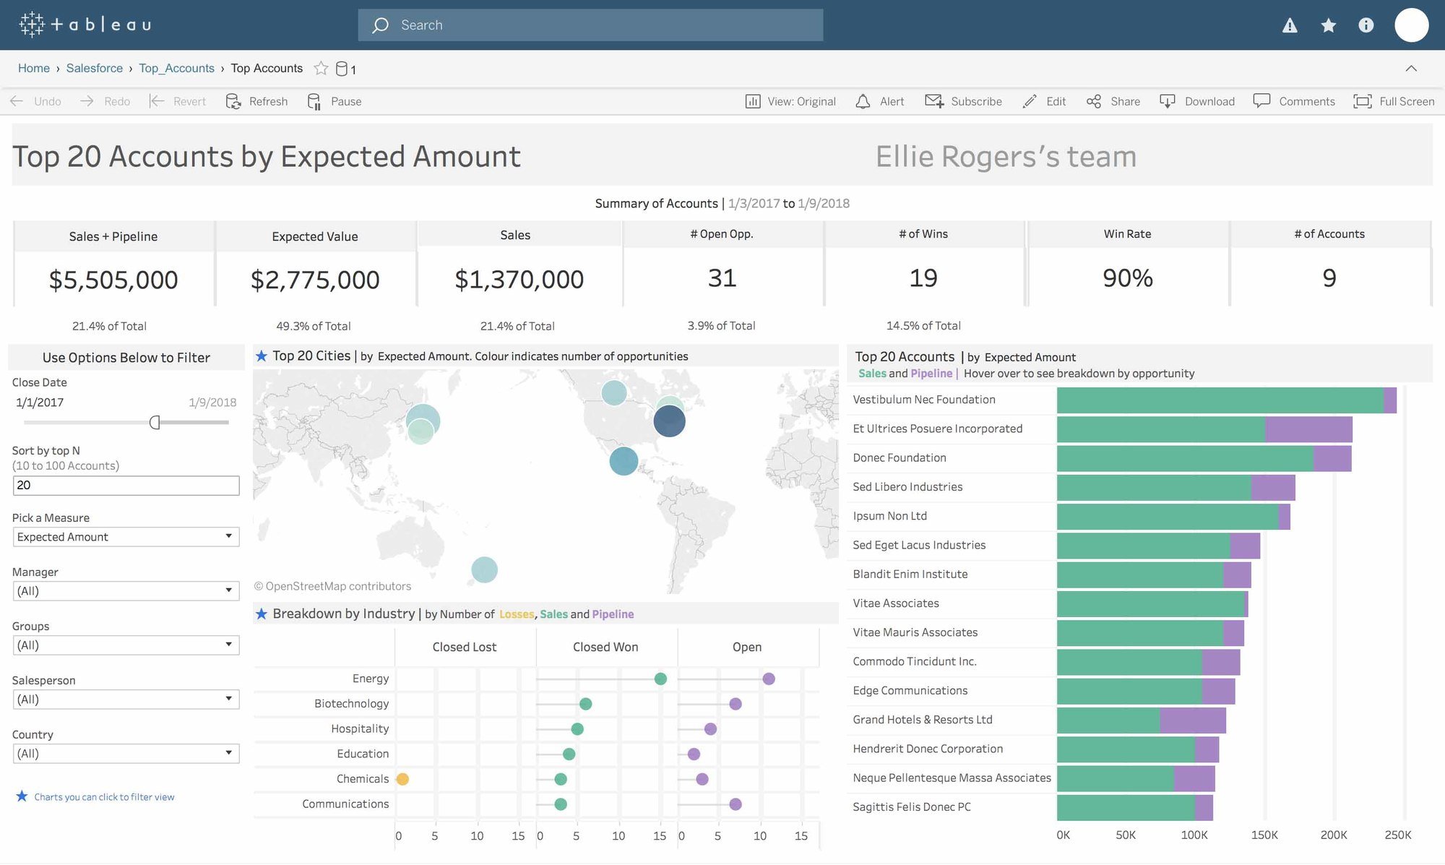Click the Tableau logo

click(x=85, y=25)
